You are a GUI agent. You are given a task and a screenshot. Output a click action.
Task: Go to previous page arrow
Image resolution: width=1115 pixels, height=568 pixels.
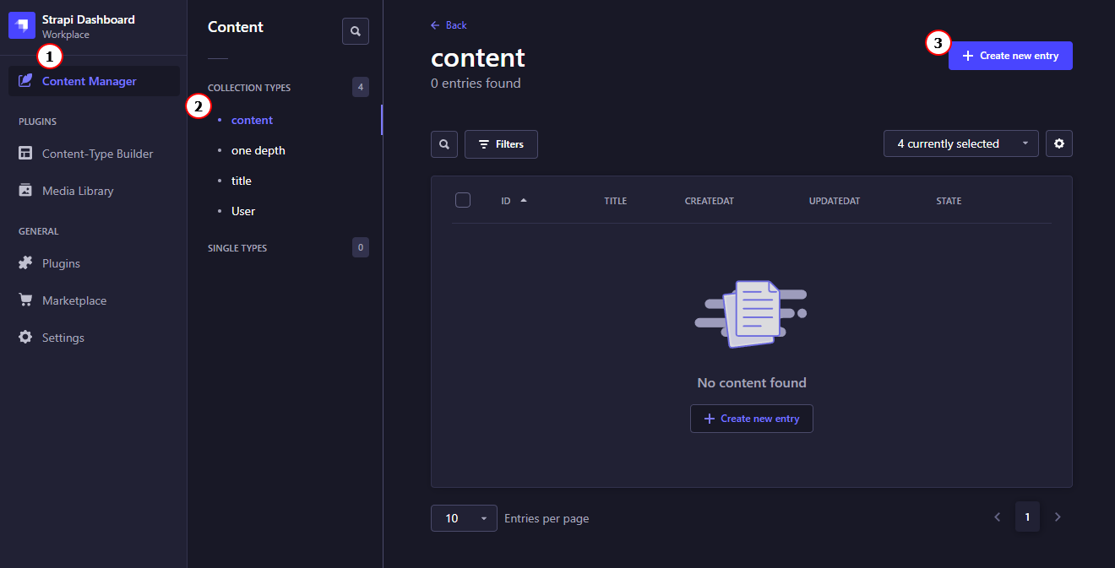tap(997, 517)
